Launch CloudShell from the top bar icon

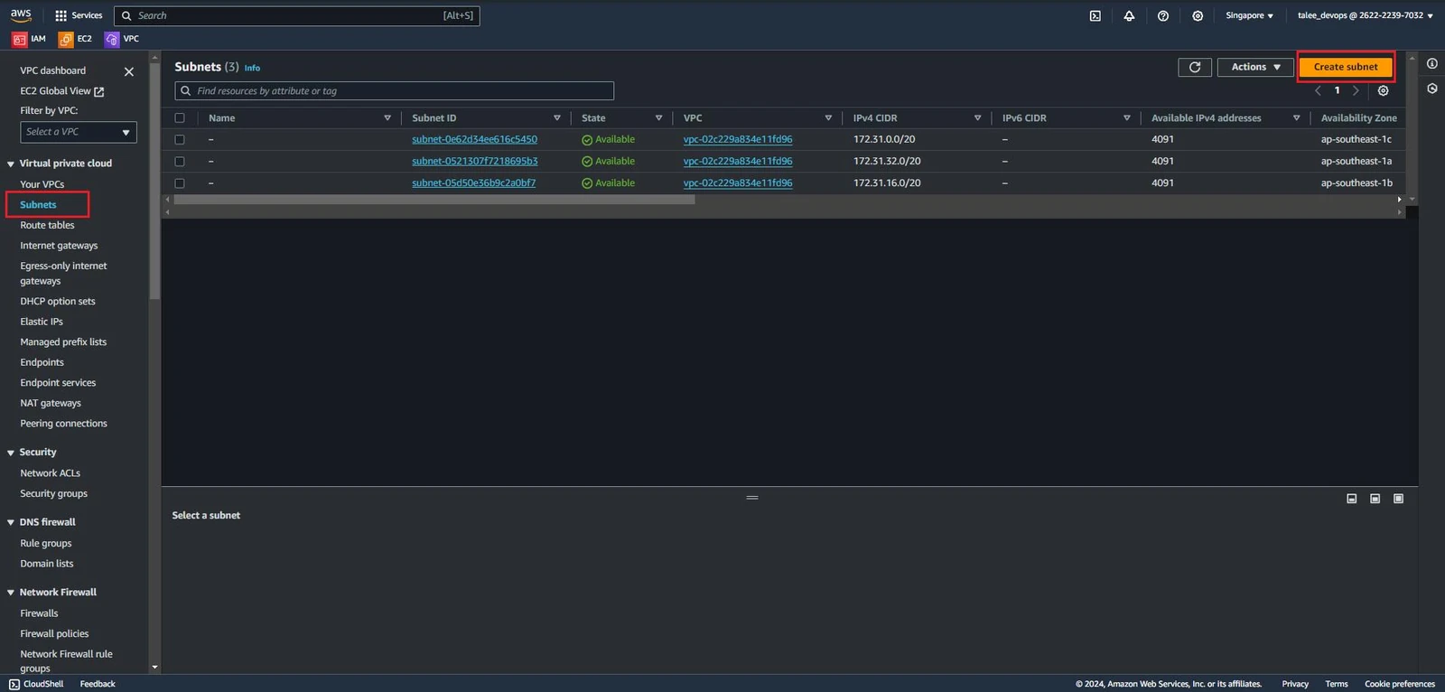click(1095, 15)
